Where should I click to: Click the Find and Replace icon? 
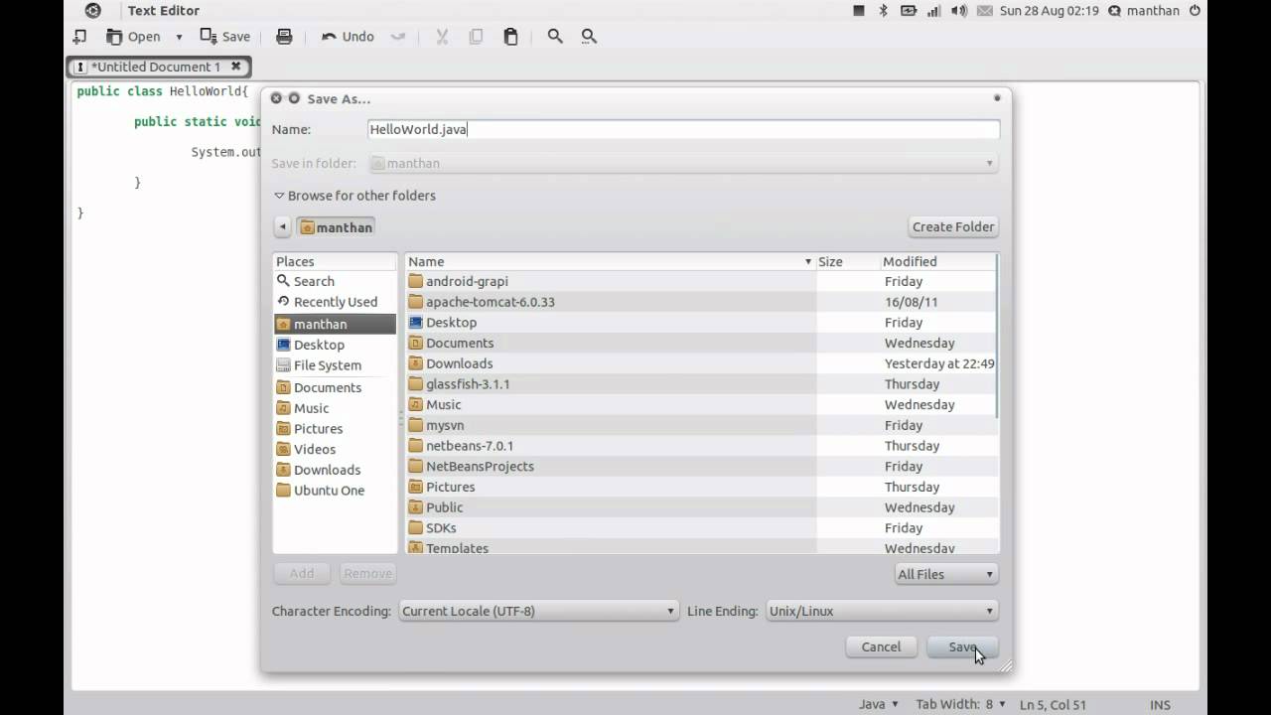pyautogui.click(x=589, y=37)
